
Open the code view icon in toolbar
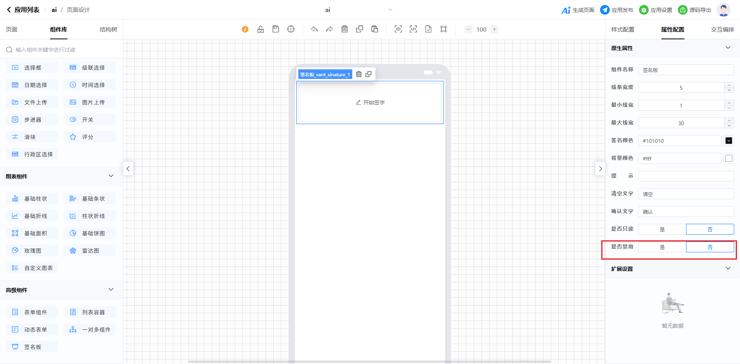[x=413, y=29]
